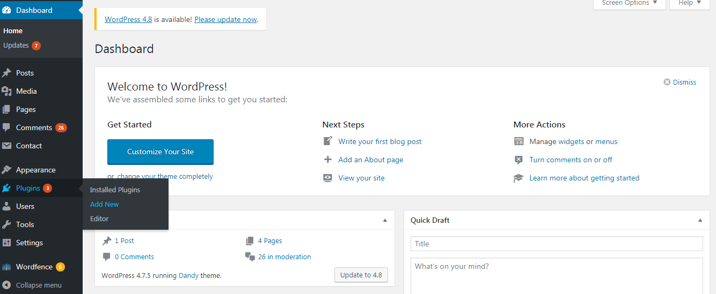
Task: Click Add an About page link
Action: 371,160
